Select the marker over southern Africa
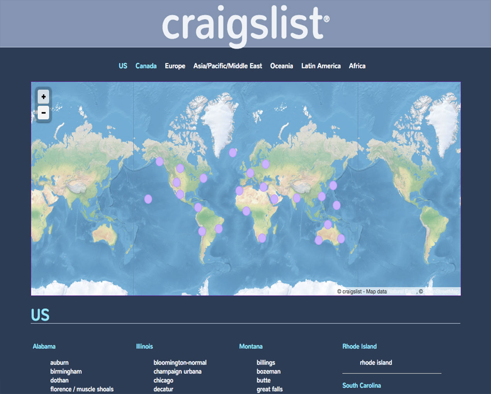Image resolution: width=491 pixels, height=394 pixels. tap(263, 238)
